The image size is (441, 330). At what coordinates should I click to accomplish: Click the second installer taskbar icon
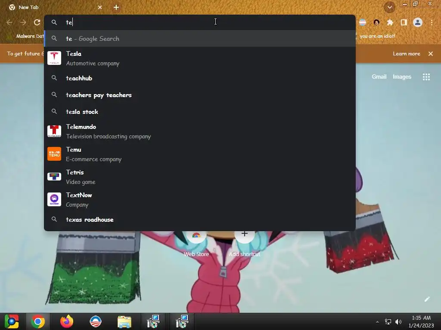pyautogui.click(x=182, y=321)
